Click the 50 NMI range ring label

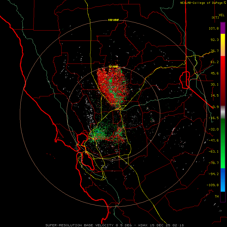(113, 67)
